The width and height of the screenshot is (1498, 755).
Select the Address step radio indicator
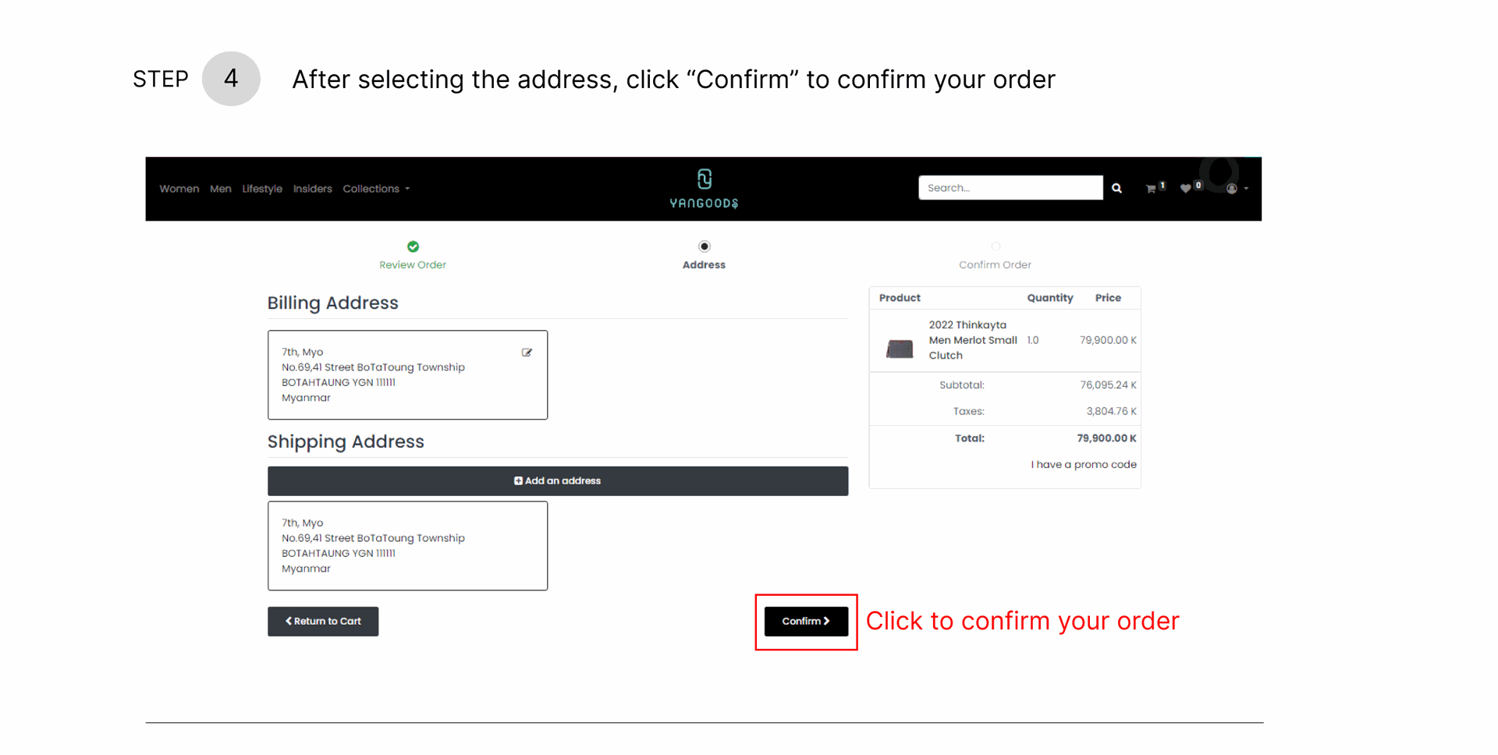coord(704,246)
